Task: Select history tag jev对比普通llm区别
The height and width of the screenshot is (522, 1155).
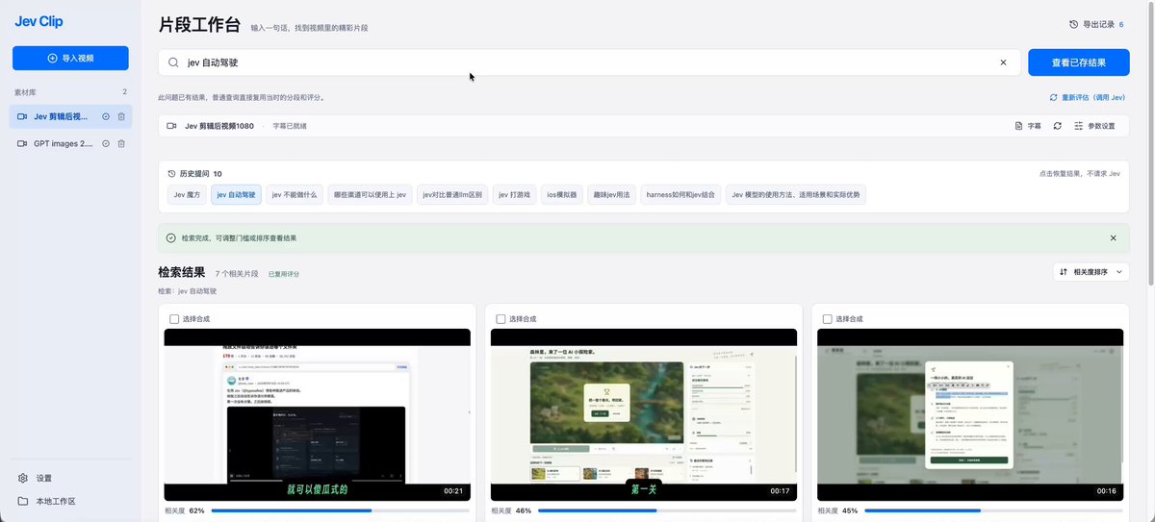Action: [452, 194]
